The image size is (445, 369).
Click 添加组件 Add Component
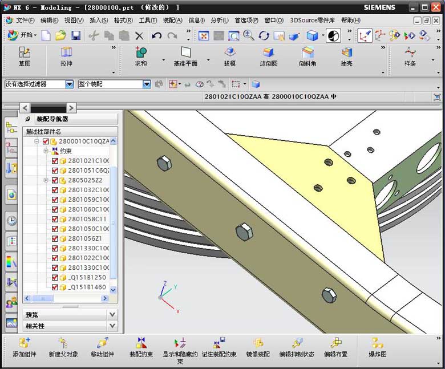pyautogui.click(x=25, y=347)
